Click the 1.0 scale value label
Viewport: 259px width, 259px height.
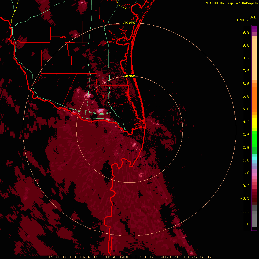(x=246, y=173)
